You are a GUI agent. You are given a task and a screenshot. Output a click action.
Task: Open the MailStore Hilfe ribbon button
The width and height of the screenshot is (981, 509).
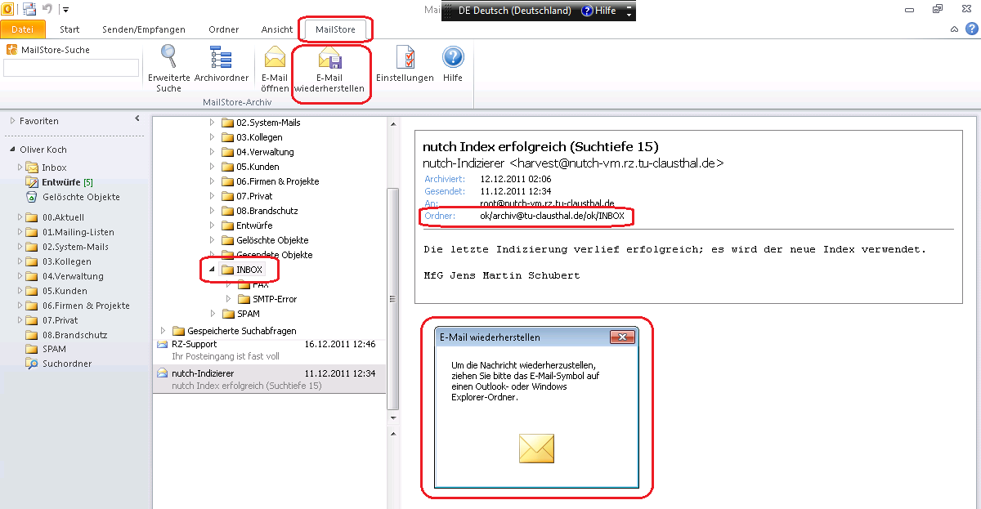coord(453,64)
